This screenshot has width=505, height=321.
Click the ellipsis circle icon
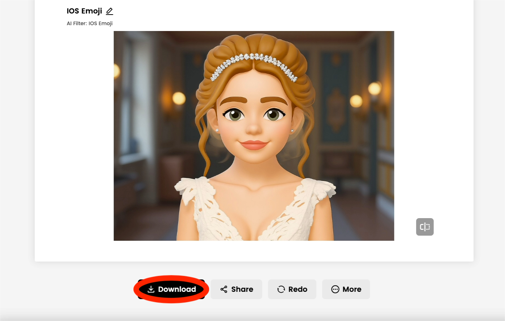[335, 289]
